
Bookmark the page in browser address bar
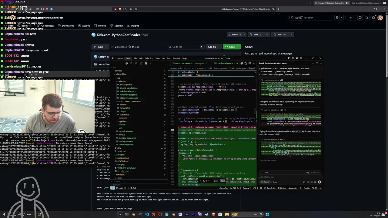[x=279, y=9]
